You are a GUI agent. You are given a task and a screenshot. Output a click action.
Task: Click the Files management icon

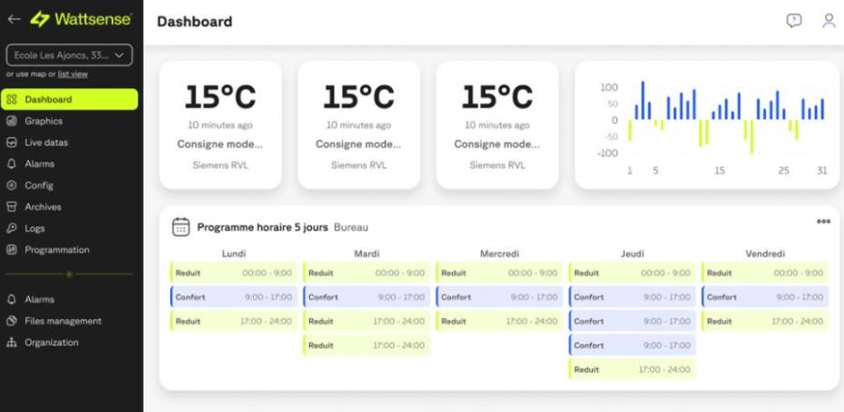coord(12,321)
